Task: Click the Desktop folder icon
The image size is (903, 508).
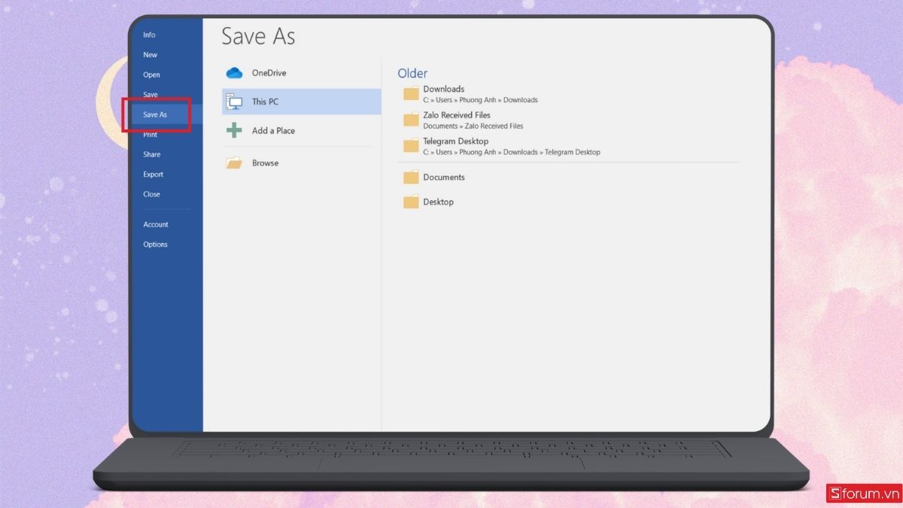Action: click(x=411, y=202)
